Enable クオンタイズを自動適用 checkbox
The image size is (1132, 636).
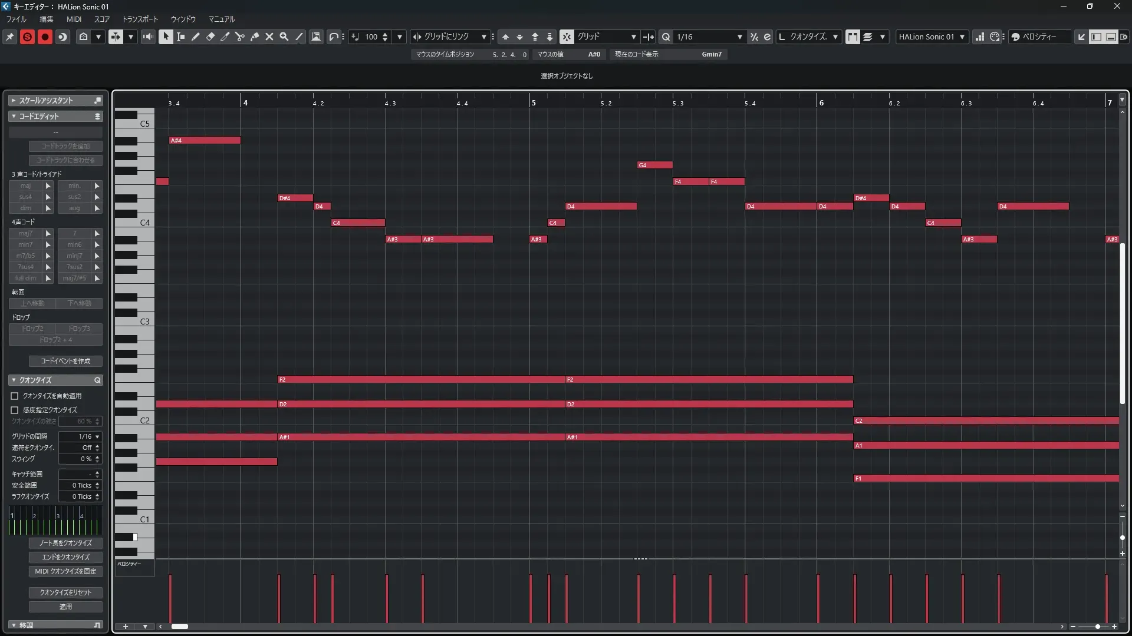pyautogui.click(x=15, y=396)
